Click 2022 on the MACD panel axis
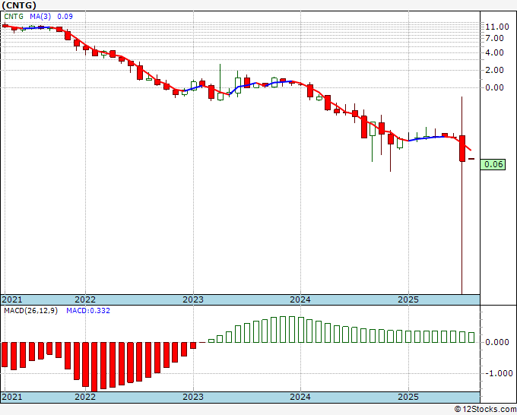 [85, 397]
